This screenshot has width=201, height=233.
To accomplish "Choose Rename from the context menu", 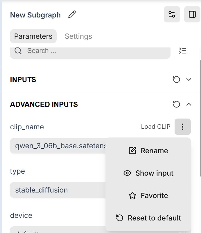I will point(148,151).
